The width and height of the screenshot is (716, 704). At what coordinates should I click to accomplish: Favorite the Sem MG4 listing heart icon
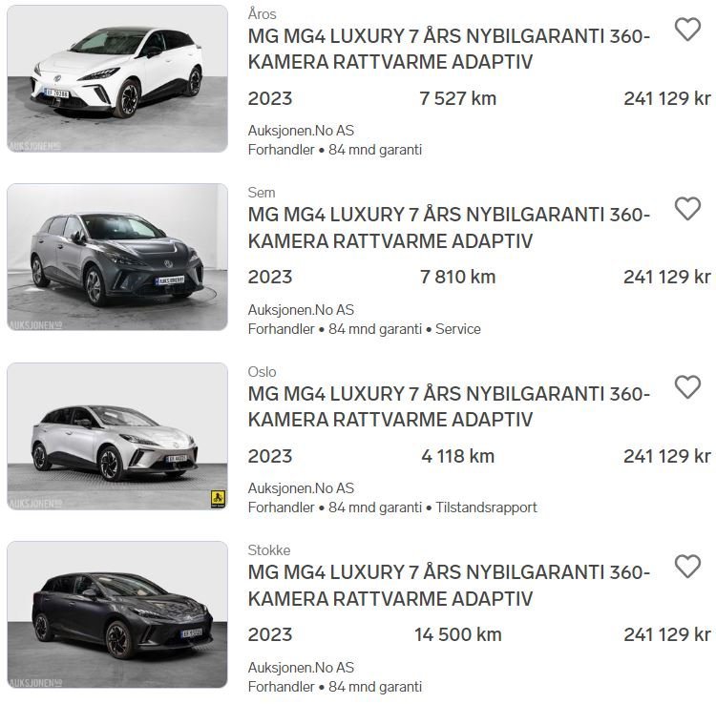click(687, 209)
